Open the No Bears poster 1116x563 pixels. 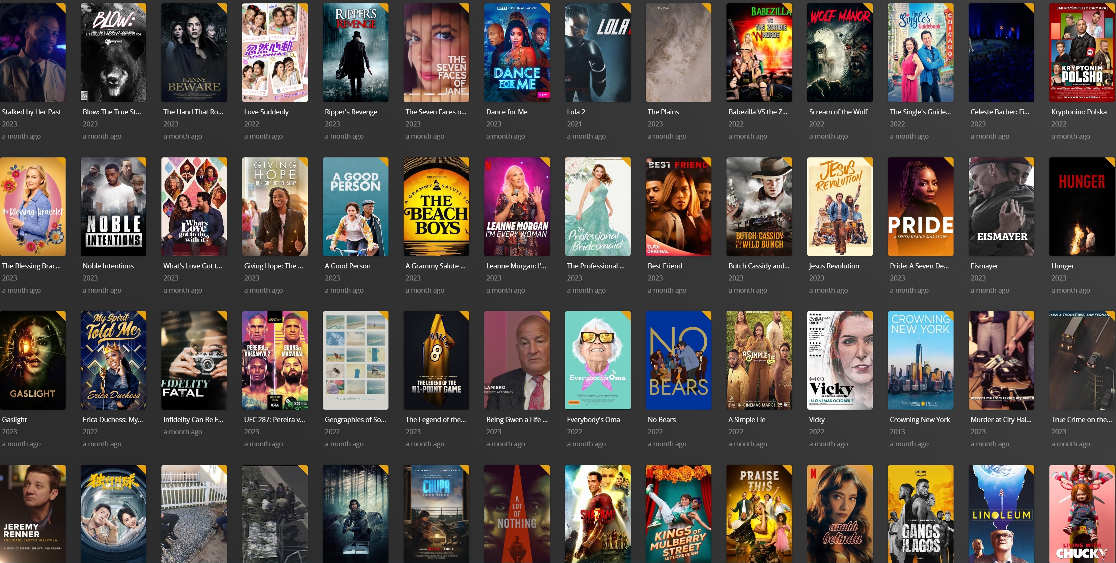coord(678,360)
